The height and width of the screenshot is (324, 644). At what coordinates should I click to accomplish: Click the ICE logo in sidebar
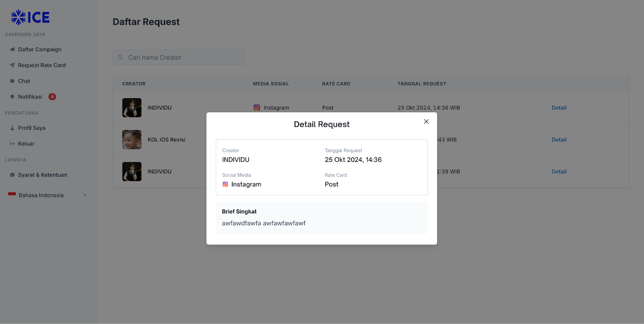click(30, 17)
